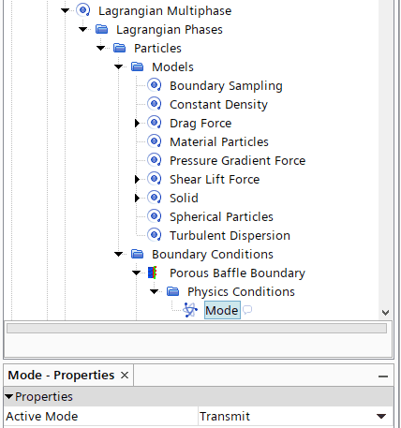This screenshot has height=428, width=401.
Task: Select the Solid label
Action: (184, 199)
